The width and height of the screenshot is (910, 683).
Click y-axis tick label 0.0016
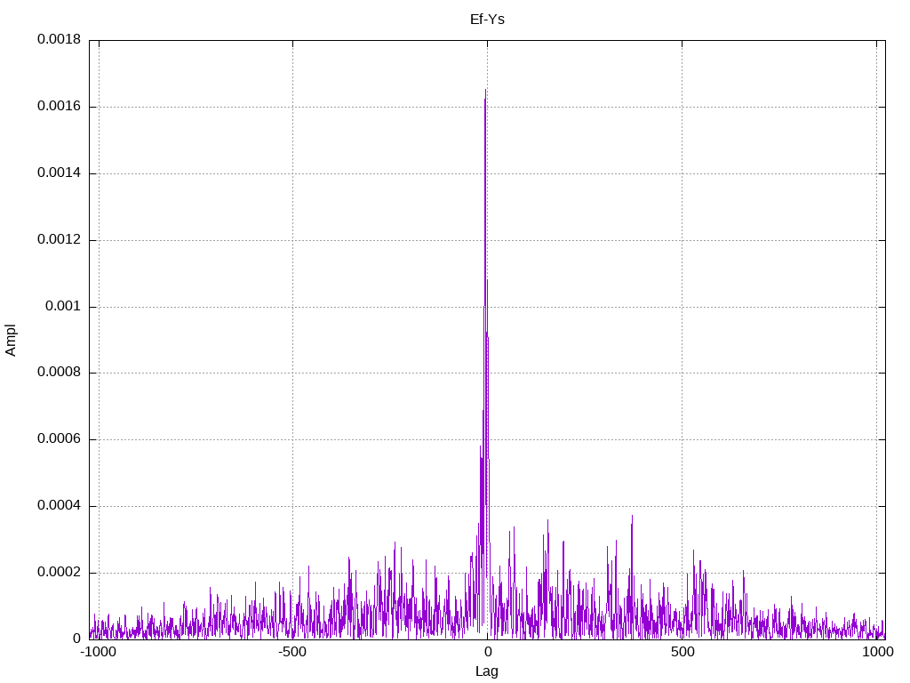tap(60, 107)
